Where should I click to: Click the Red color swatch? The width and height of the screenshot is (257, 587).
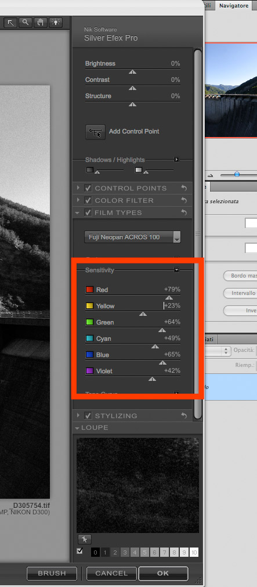89,290
